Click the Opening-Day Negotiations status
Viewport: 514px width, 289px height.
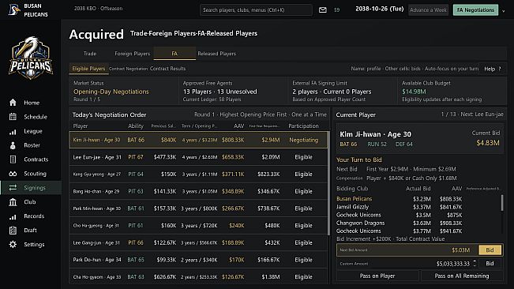click(111, 92)
